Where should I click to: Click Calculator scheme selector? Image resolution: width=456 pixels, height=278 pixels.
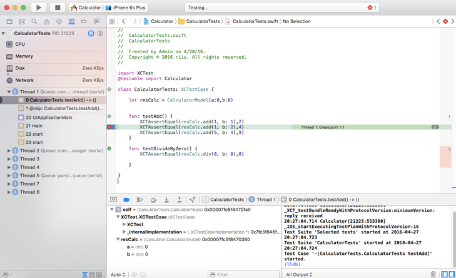pos(86,8)
